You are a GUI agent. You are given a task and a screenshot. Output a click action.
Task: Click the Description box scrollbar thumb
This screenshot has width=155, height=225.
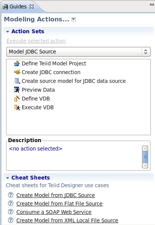tap(145, 157)
